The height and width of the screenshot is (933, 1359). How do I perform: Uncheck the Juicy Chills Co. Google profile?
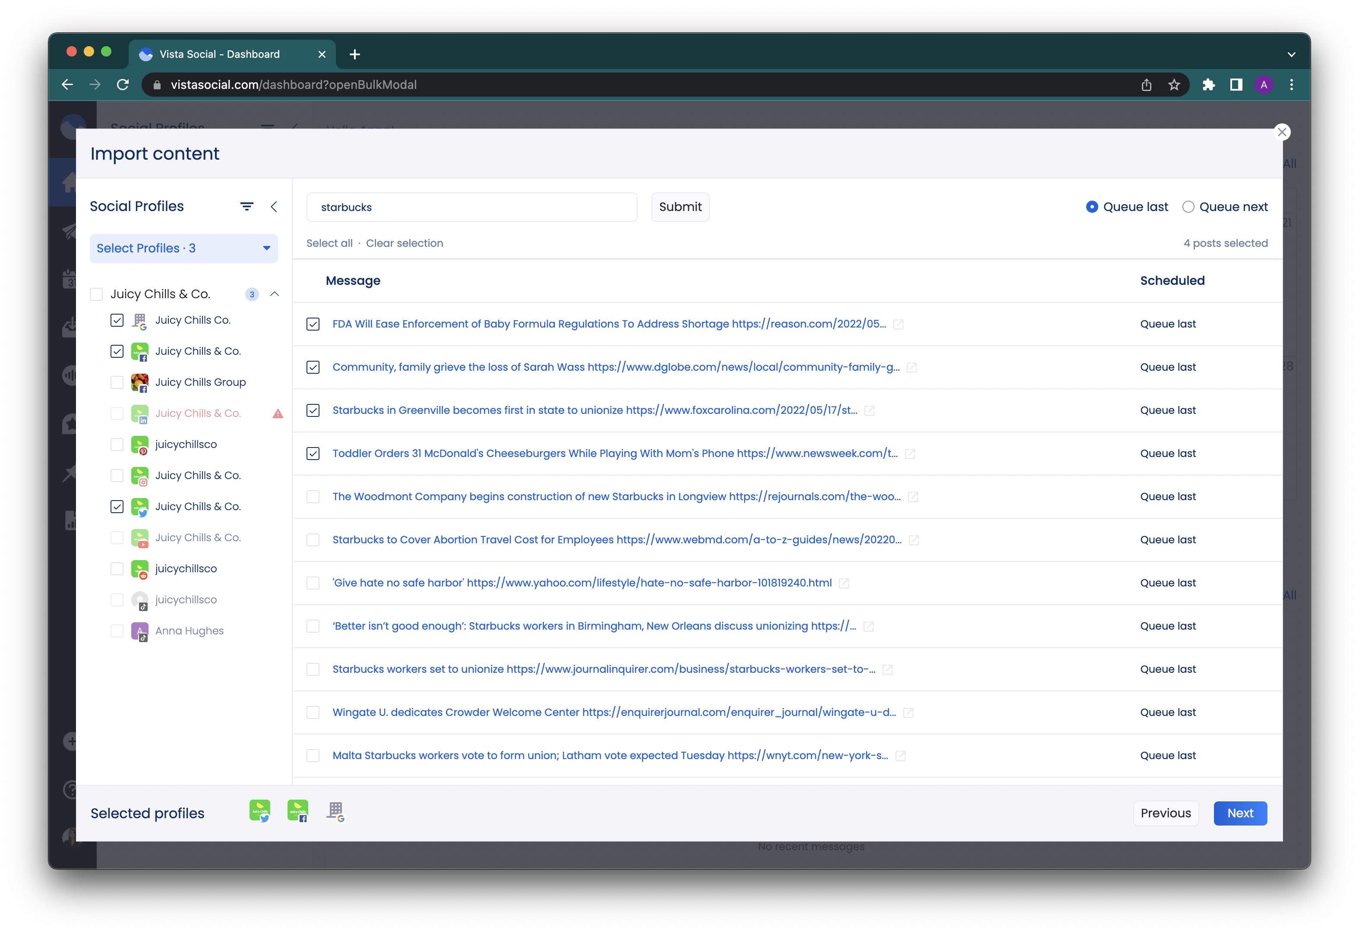[x=117, y=320]
